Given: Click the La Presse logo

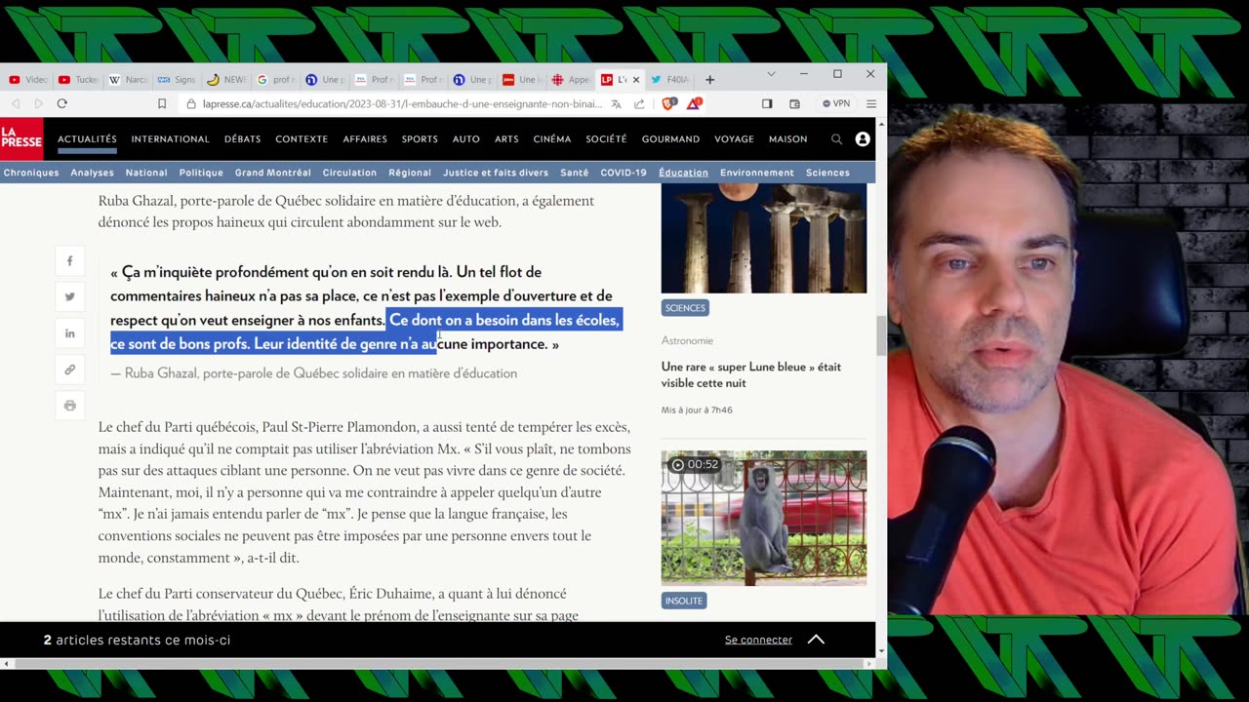Looking at the screenshot, I should click(x=21, y=138).
